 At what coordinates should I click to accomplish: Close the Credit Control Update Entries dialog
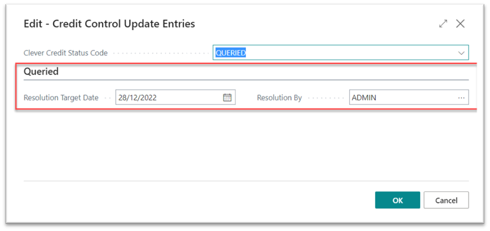coord(460,23)
